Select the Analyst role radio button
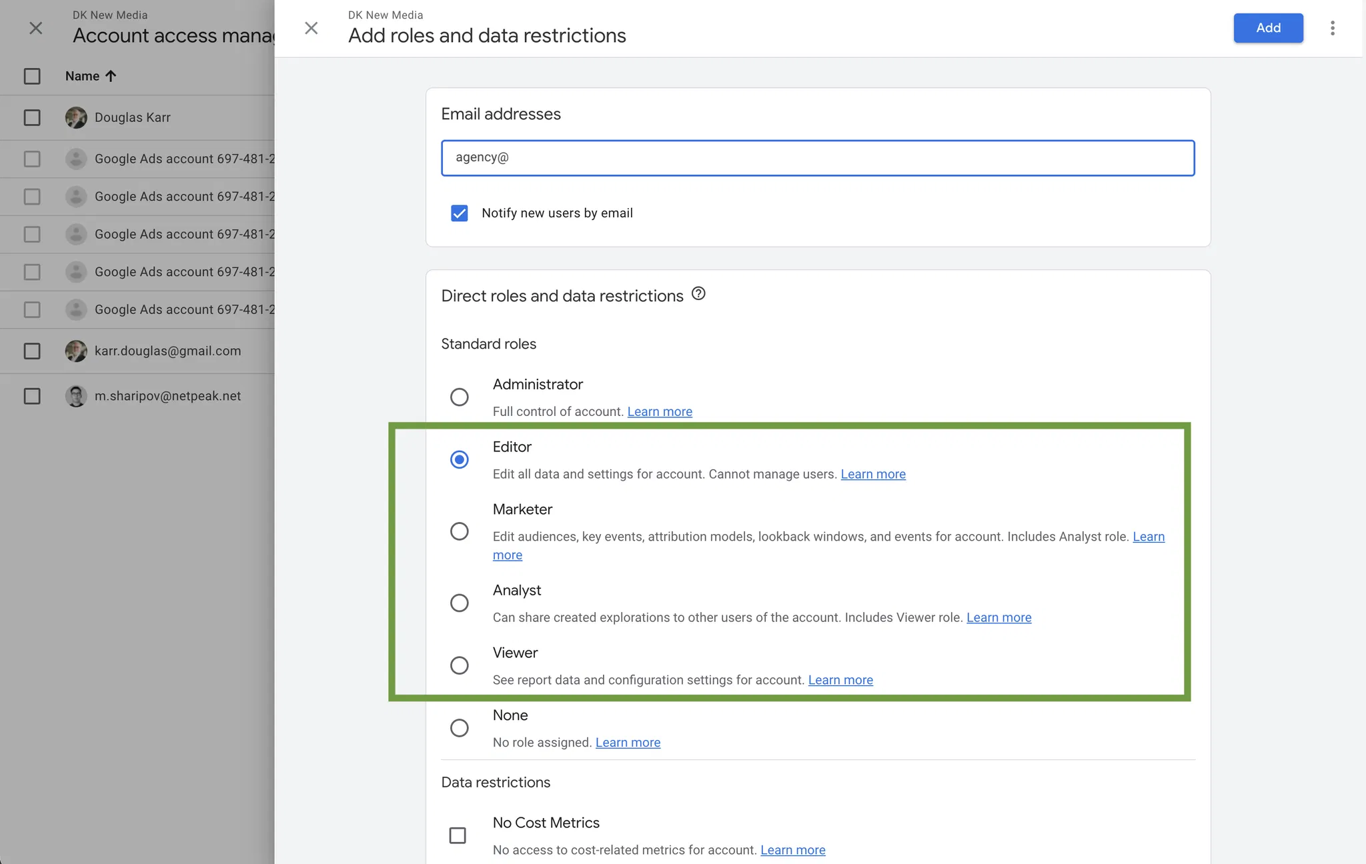The height and width of the screenshot is (864, 1366). [x=459, y=603]
